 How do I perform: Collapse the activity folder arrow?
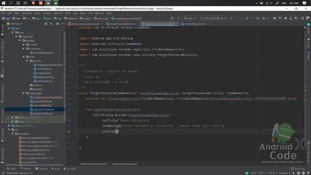[x=27, y=61]
